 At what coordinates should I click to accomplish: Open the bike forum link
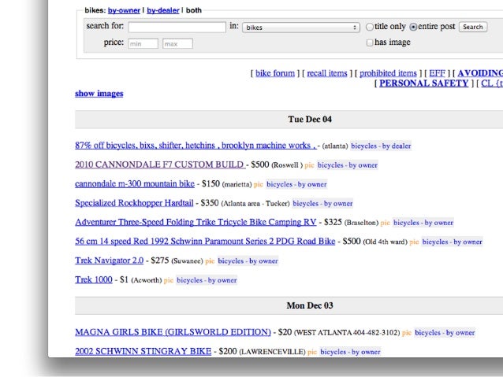[275, 73]
